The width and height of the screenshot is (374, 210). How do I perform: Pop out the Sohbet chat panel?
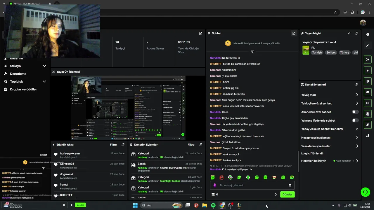[x=294, y=33]
